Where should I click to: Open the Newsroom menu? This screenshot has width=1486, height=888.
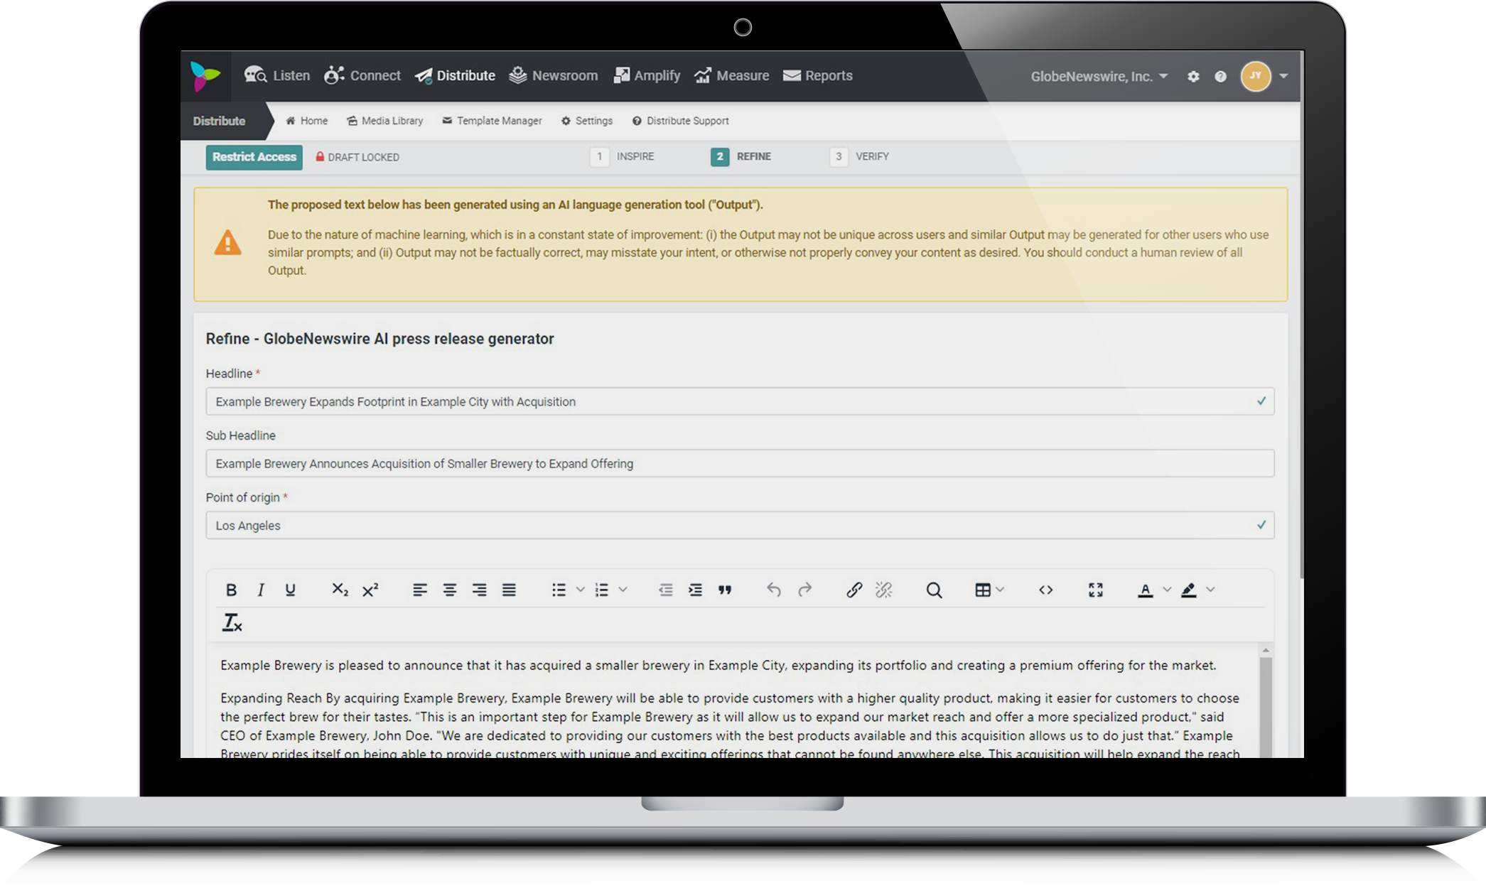[x=554, y=75]
